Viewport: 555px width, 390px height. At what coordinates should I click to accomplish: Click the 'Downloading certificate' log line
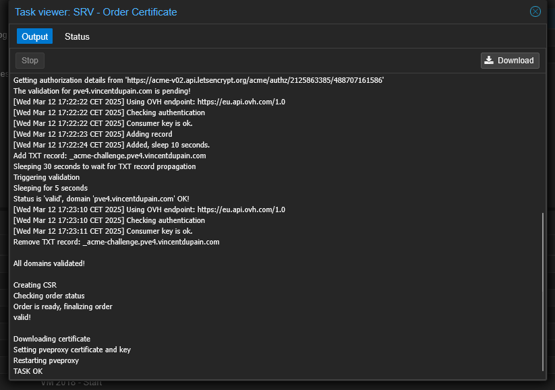tap(52, 339)
